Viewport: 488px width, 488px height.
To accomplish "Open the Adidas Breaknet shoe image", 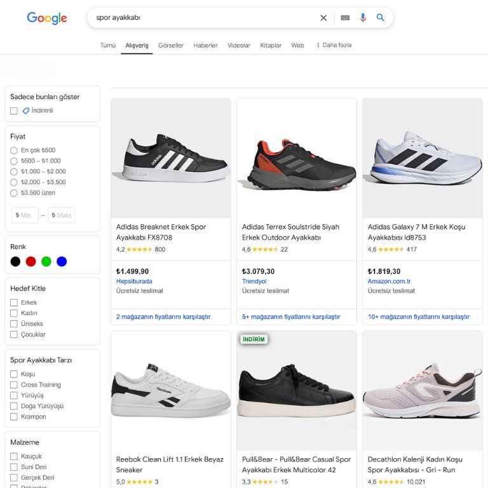I will tap(171, 158).
